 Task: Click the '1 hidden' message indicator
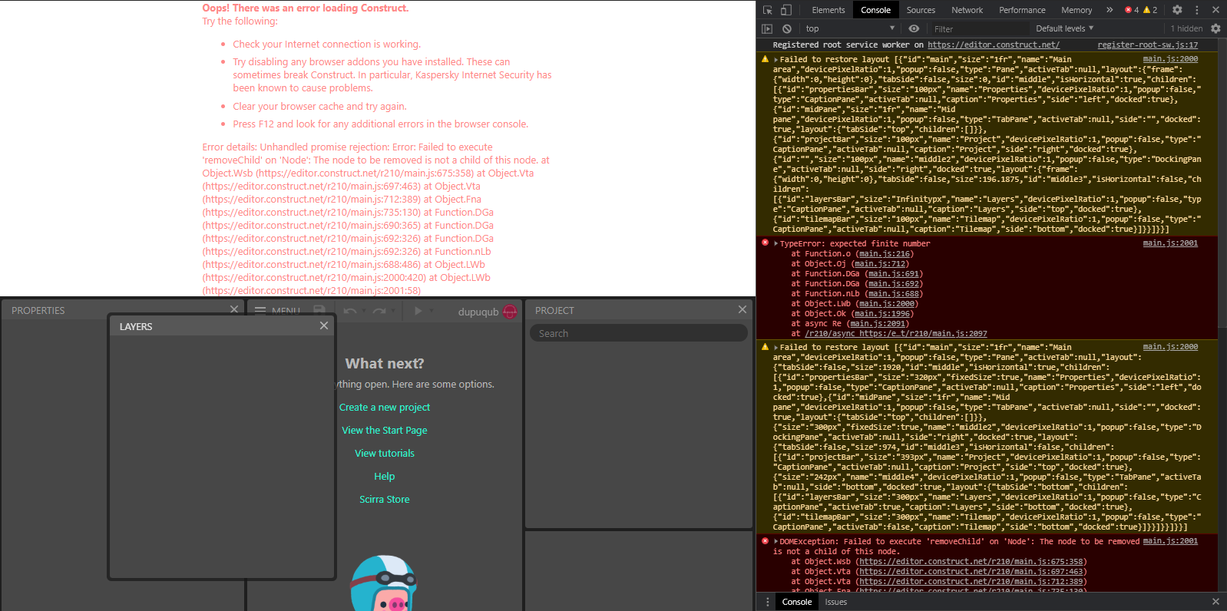coord(1186,28)
